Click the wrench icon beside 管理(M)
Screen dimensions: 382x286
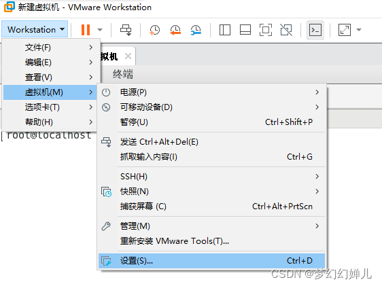[106, 226]
